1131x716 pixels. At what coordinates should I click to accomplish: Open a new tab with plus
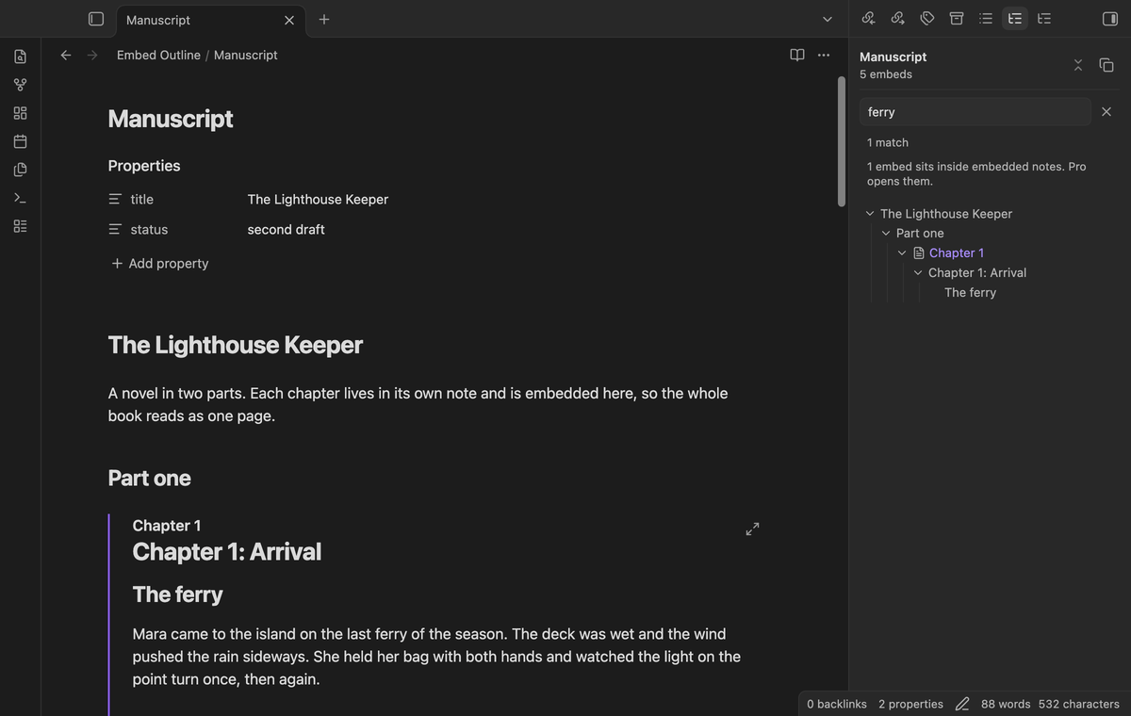click(x=324, y=19)
